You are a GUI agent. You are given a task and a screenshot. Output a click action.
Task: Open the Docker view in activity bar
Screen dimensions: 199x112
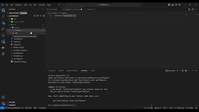pos(3,48)
